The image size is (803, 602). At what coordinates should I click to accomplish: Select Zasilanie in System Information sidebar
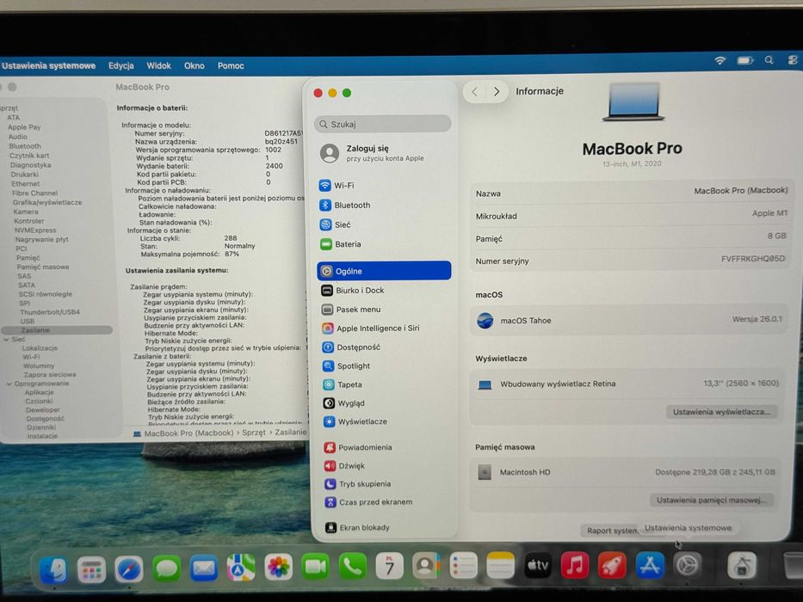click(x=57, y=330)
